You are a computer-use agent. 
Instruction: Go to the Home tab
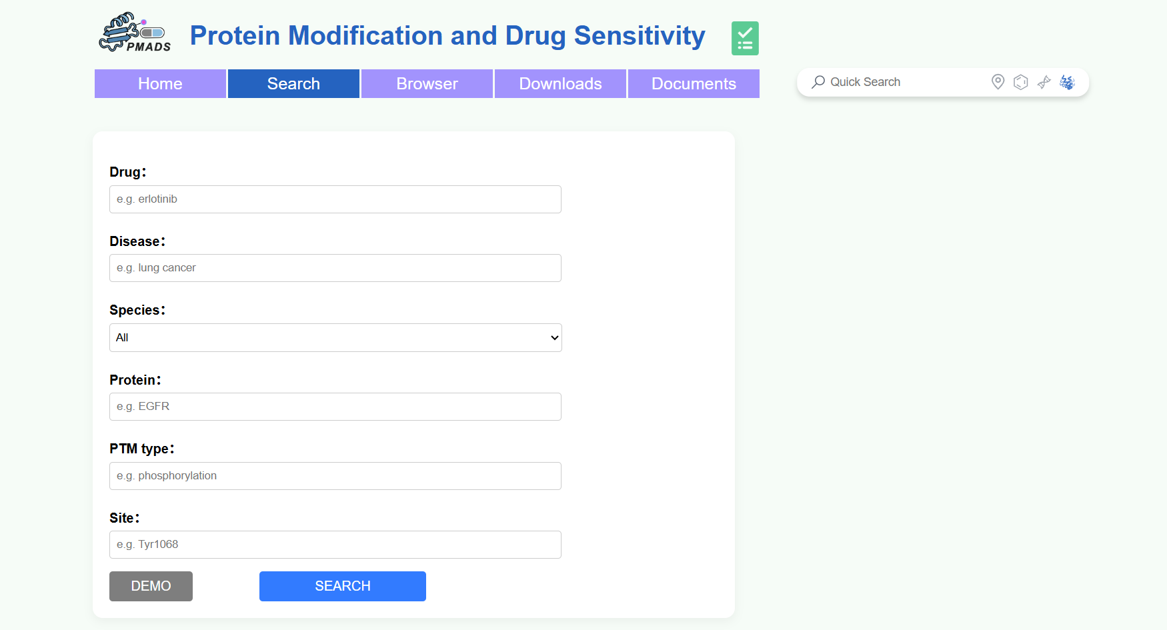pos(160,84)
